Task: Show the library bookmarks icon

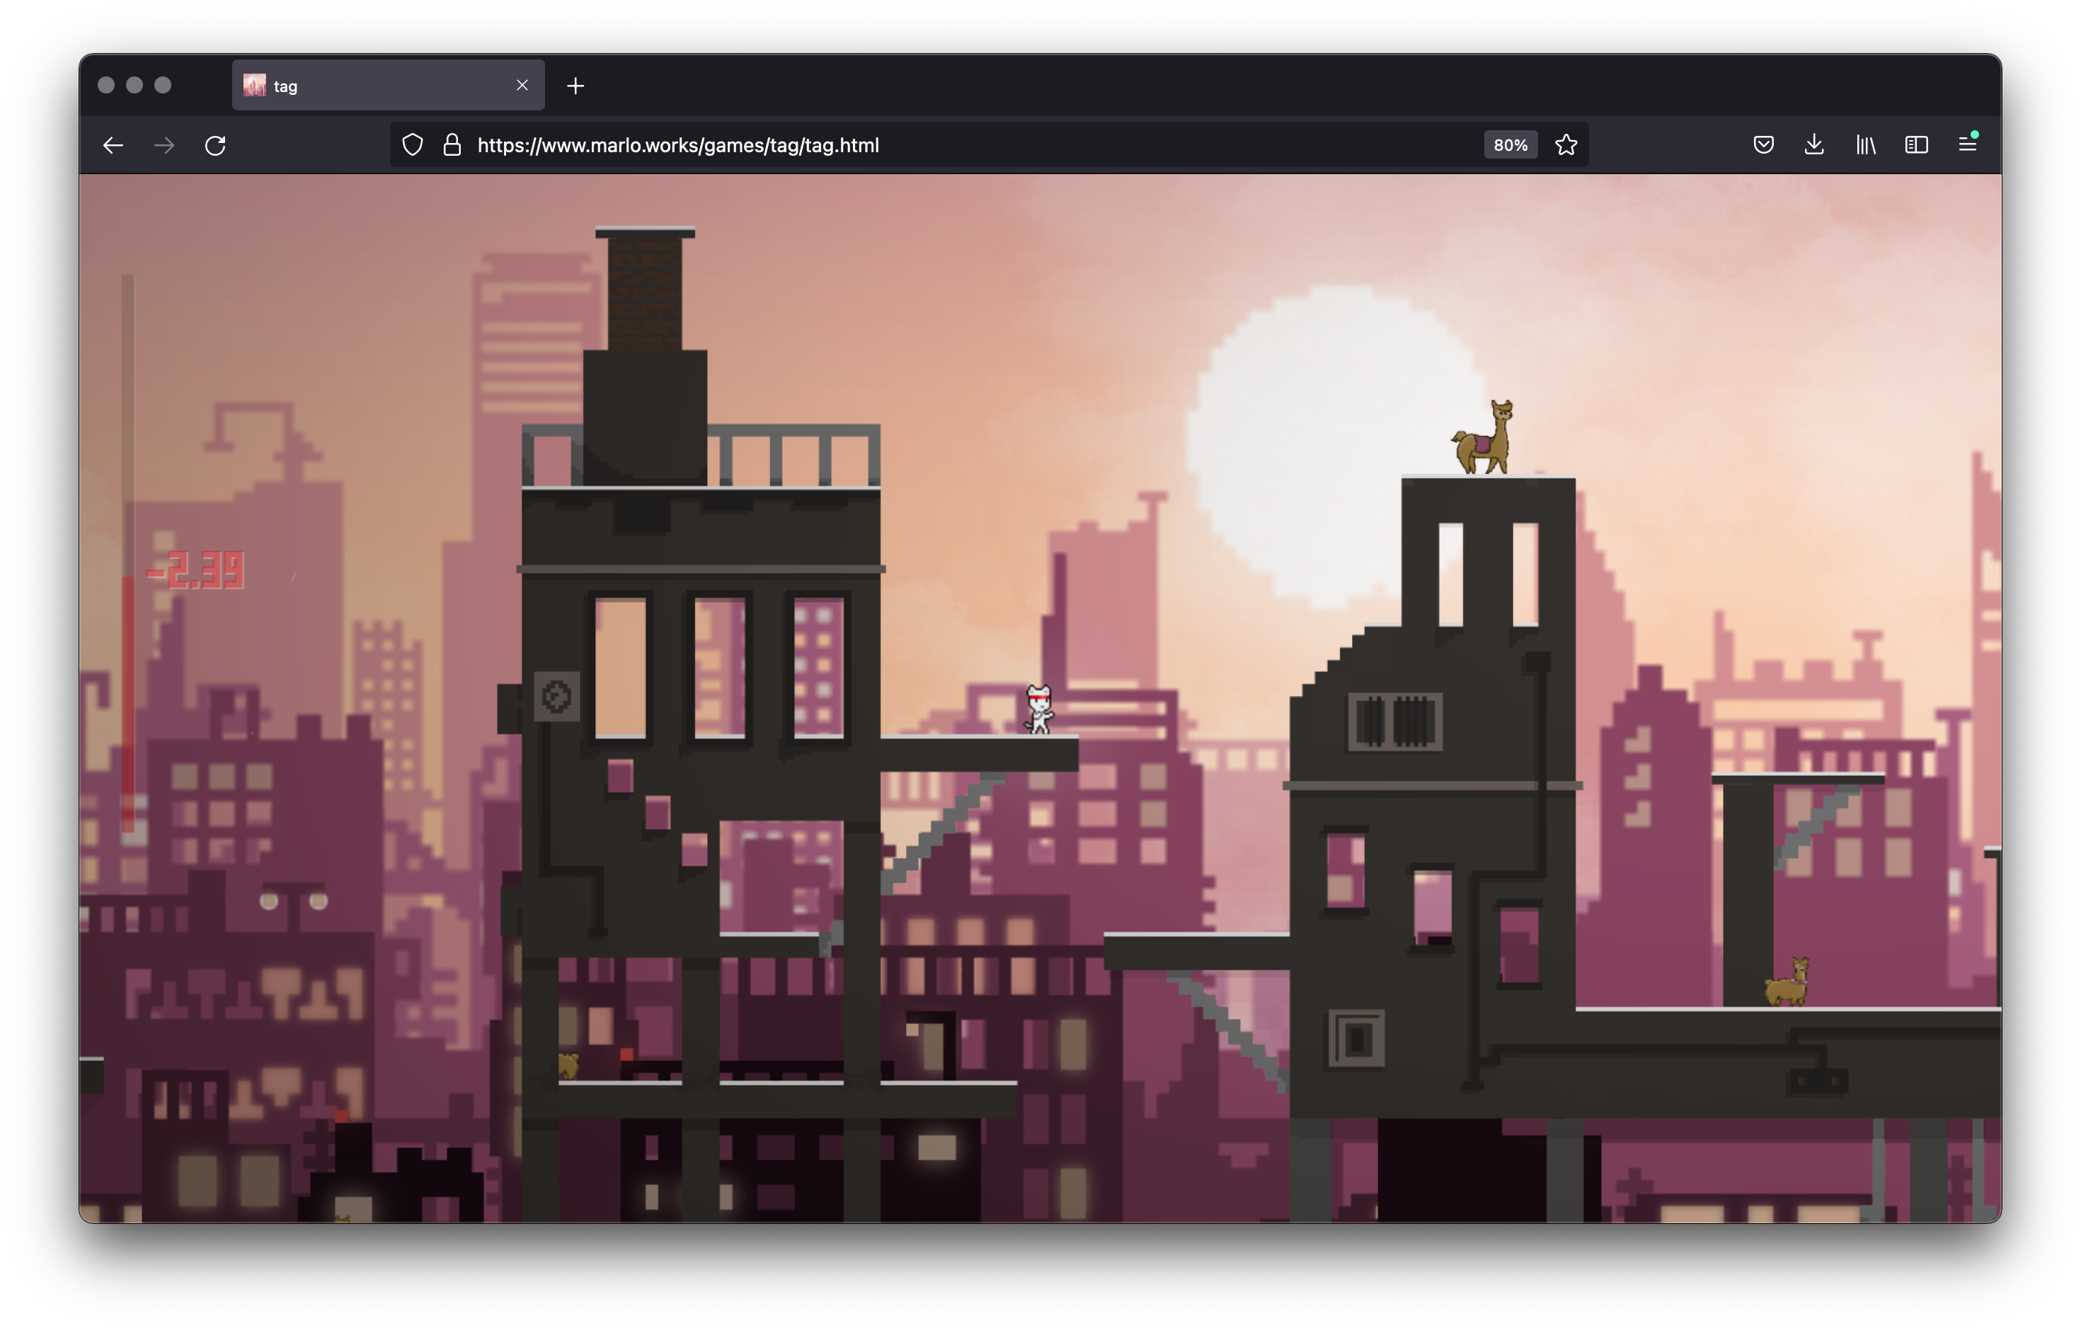Action: (1865, 145)
